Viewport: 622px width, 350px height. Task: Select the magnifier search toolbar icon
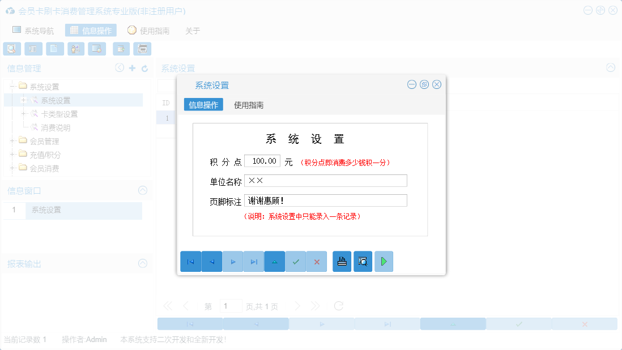11,49
